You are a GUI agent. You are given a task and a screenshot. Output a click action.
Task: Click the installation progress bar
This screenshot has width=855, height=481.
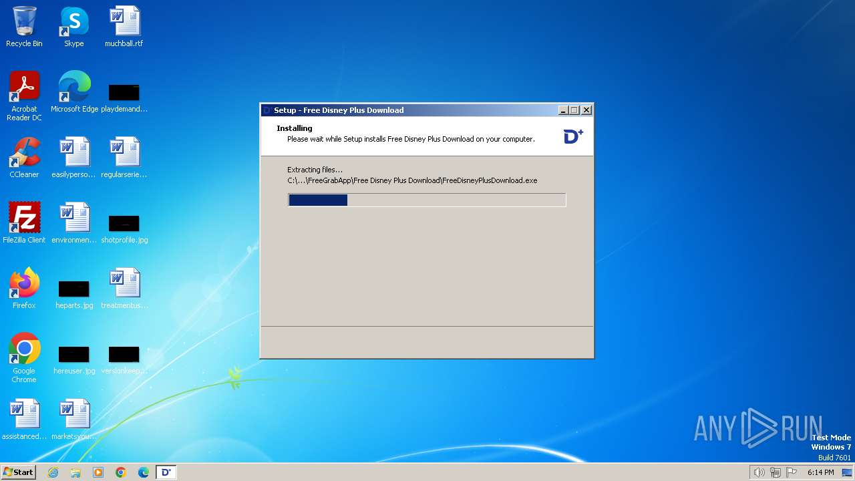pyautogui.click(x=427, y=200)
